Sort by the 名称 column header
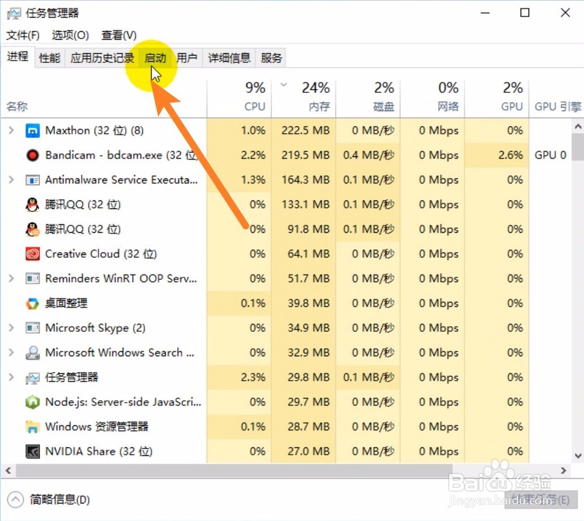584x521 pixels. click(103, 99)
